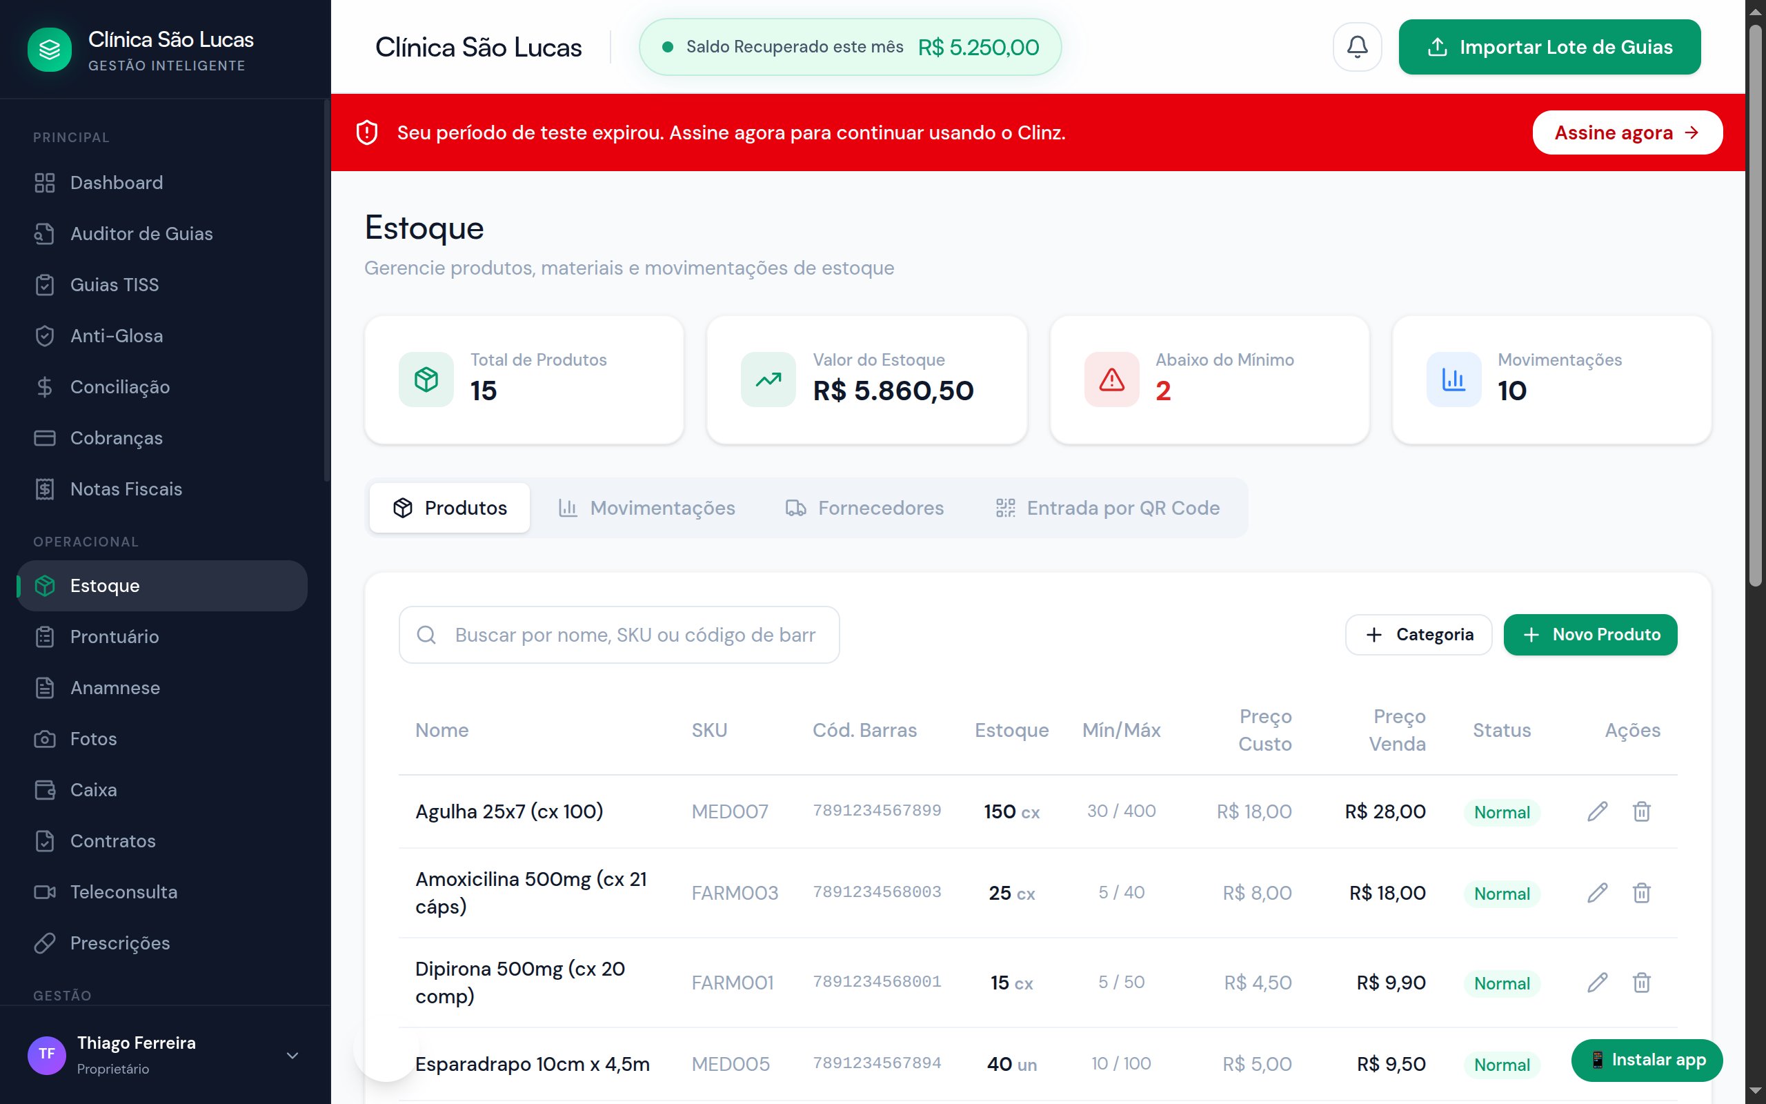Go to Anti-Glosa from the sidebar
Viewport: 1766px width, 1104px height.
116,336
